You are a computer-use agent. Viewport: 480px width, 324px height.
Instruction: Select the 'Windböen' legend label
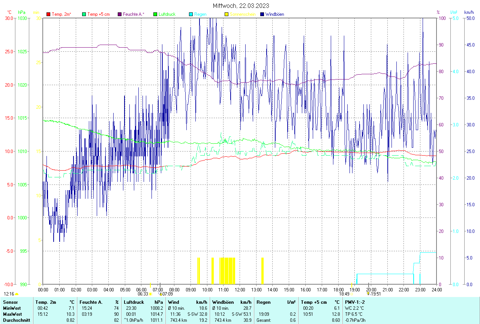point(274,14)
